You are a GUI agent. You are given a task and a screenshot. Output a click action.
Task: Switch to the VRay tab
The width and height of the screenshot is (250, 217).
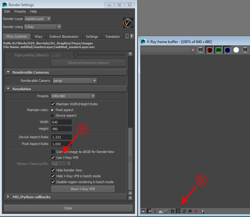(x=38, y=37)
